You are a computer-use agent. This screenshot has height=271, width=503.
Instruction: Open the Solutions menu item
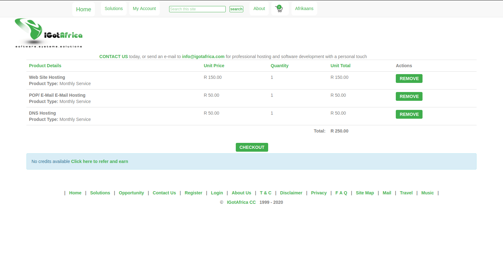pos(113,8)
